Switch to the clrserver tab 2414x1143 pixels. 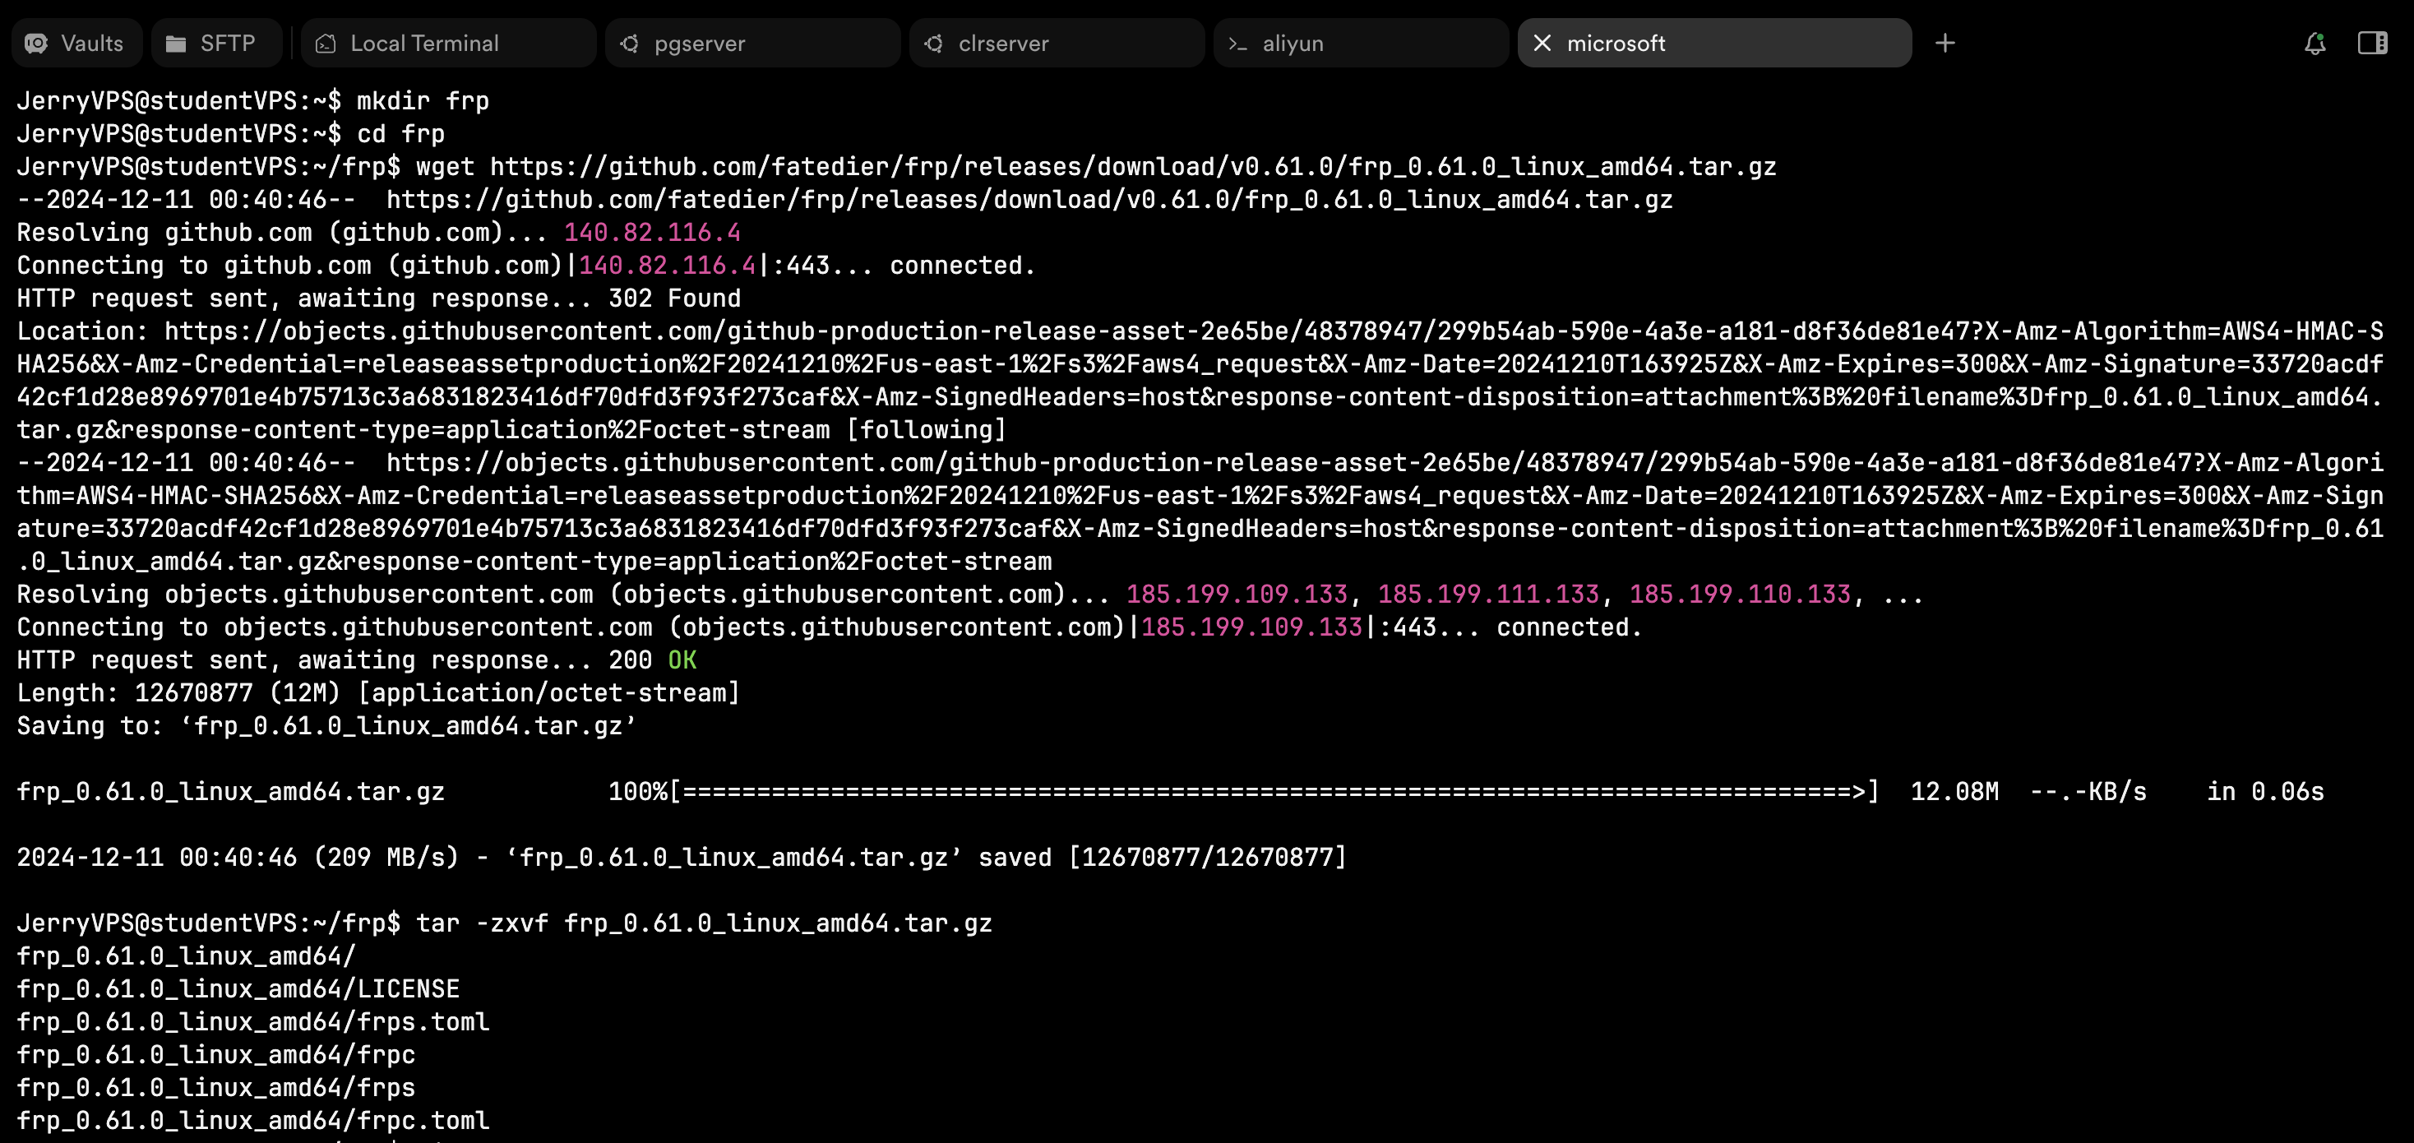coord(1056,43)
